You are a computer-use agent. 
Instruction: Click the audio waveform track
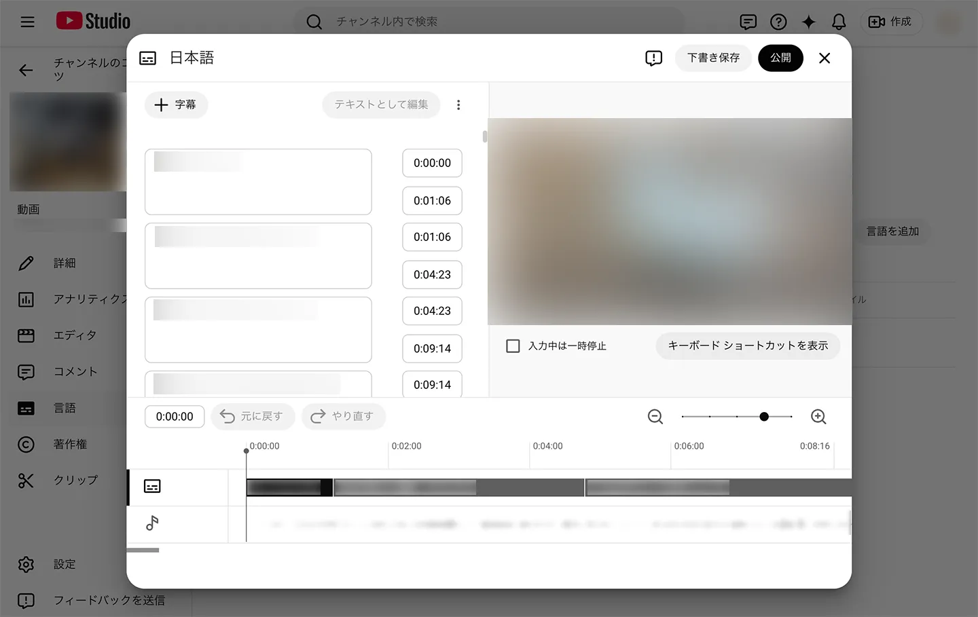click(x=540, y=524)
